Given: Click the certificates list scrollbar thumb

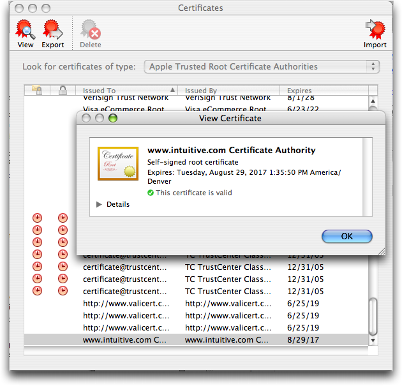Looking at the screenshot, I should click(x=373, y=316).
